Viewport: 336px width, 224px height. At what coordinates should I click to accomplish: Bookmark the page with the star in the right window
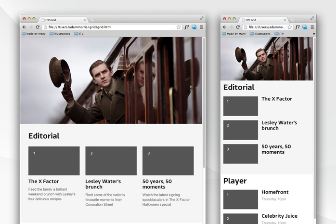[x=290, y=27]
